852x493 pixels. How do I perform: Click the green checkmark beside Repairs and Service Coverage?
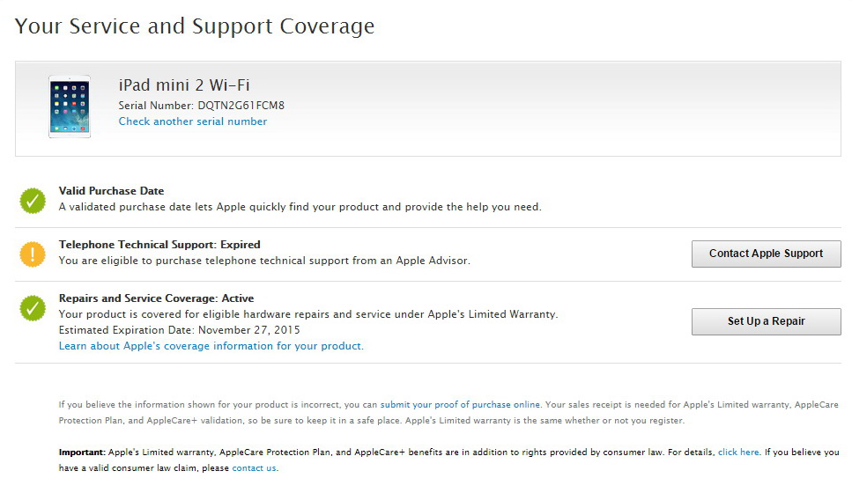(33, 308)
